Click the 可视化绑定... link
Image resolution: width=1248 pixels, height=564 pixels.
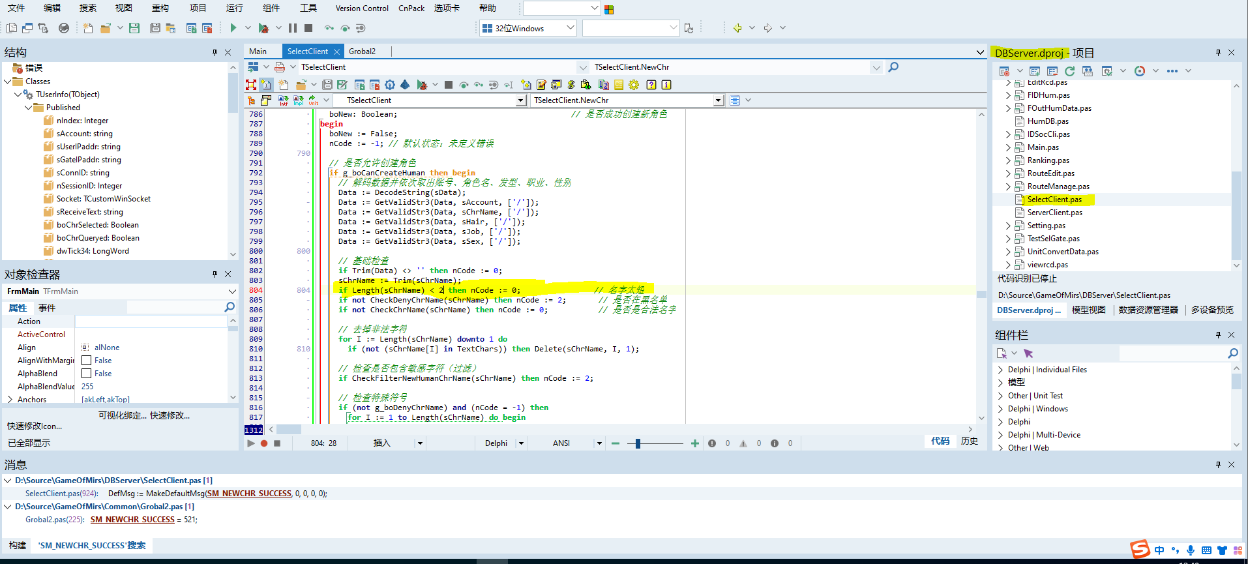(x=123, y=415)
